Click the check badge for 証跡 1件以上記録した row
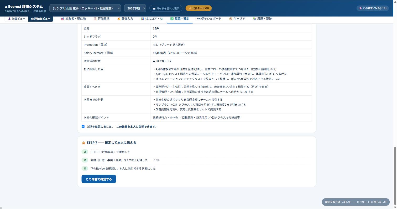Image resolution: width=397 pixels, height=209 pixels. click(85, 160)
